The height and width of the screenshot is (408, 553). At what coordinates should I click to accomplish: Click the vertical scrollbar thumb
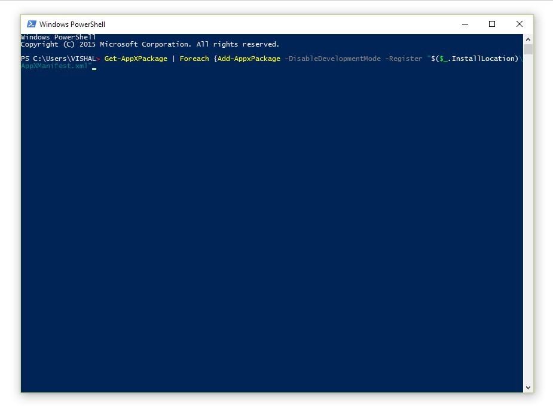(x=528, y=50)
